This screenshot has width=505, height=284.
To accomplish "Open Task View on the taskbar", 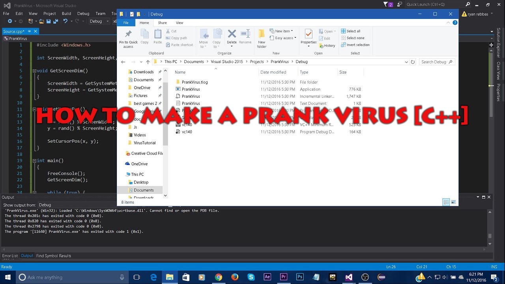I will (x=137, y=277).
